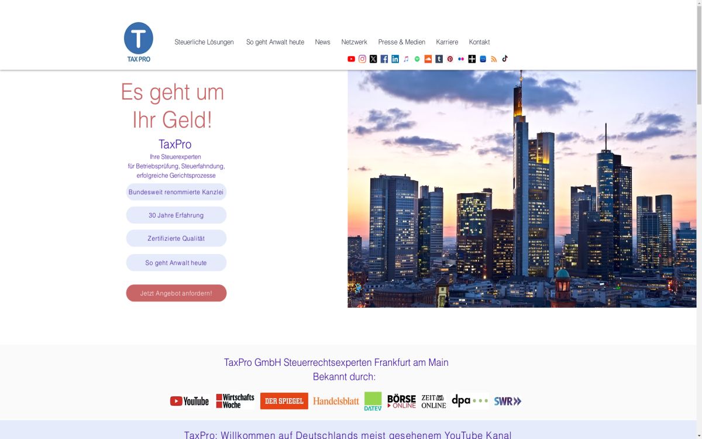The width and height of the screenshot is (702, 439).
Task: Play the skyline video
Action: click(x=579, y=190)
